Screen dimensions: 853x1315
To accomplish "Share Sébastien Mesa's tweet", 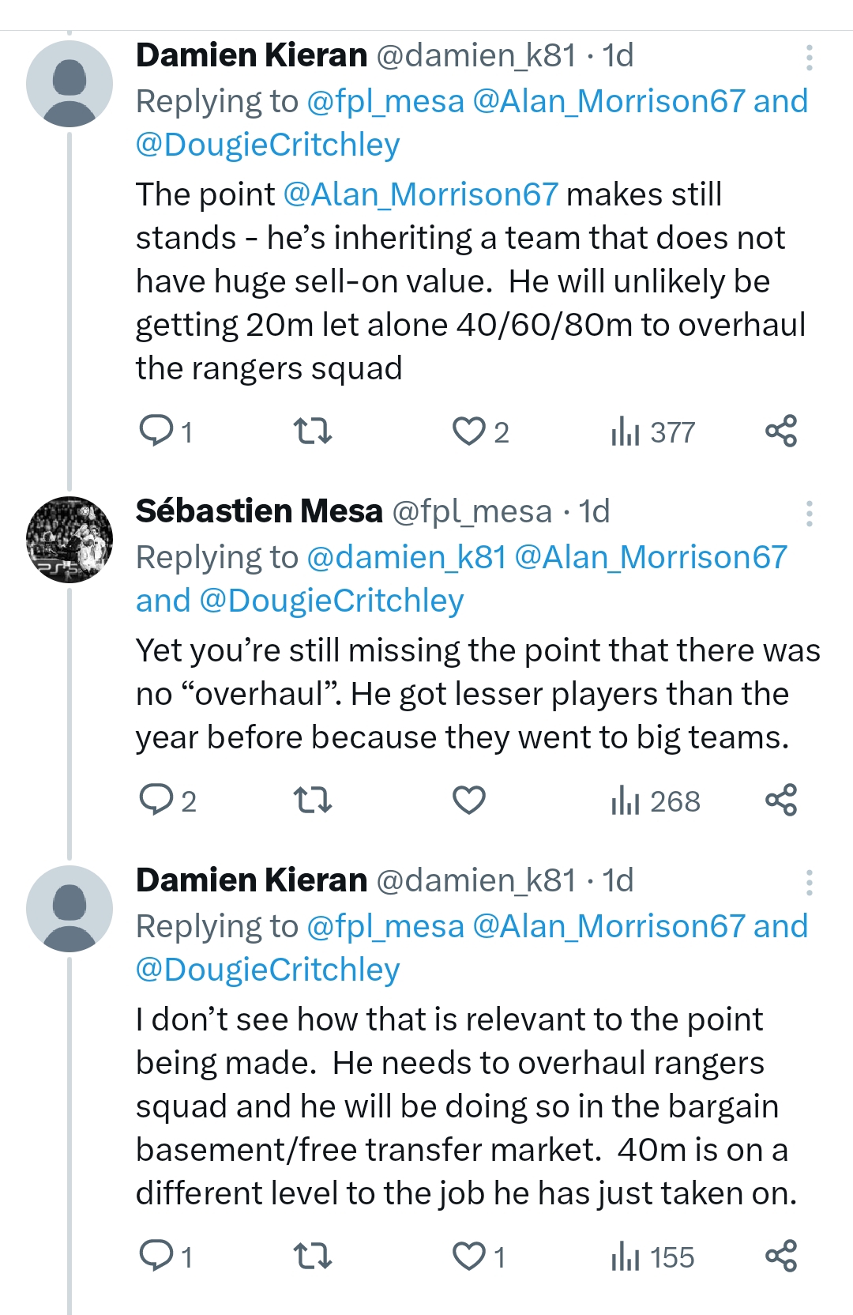I will tap(781, 801).
